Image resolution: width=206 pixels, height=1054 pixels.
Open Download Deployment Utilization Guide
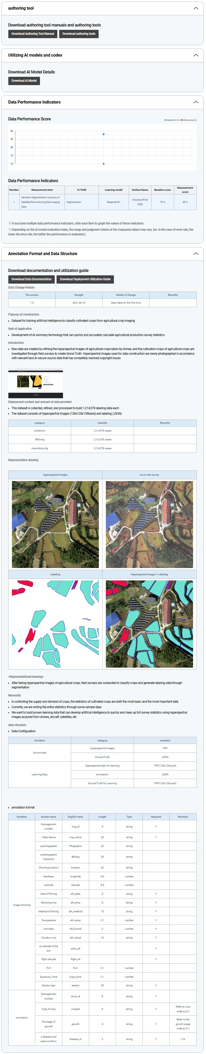(x=85, y=279)
